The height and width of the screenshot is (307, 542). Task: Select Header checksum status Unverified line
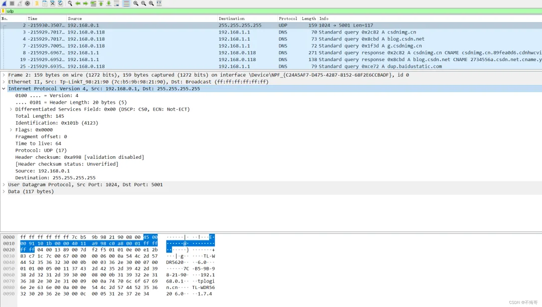coord(67,164)
